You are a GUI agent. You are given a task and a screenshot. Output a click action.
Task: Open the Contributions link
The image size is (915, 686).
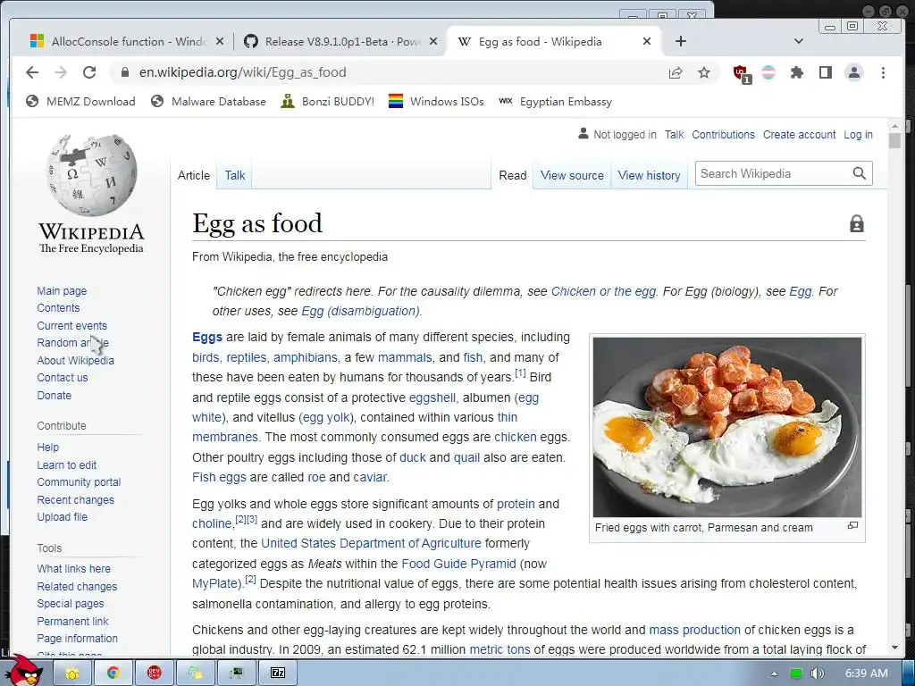pos(723,135)
